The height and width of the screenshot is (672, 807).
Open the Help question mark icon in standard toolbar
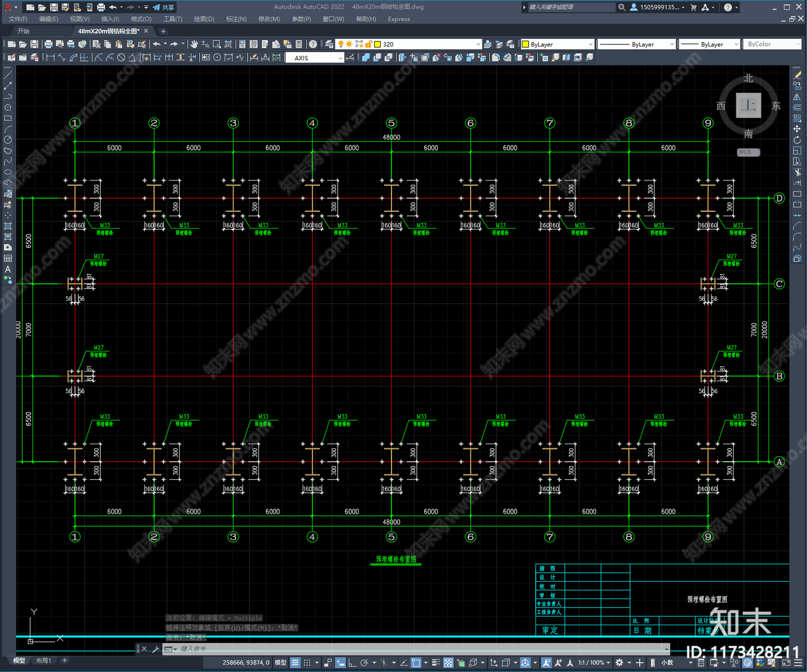(313, 44)
